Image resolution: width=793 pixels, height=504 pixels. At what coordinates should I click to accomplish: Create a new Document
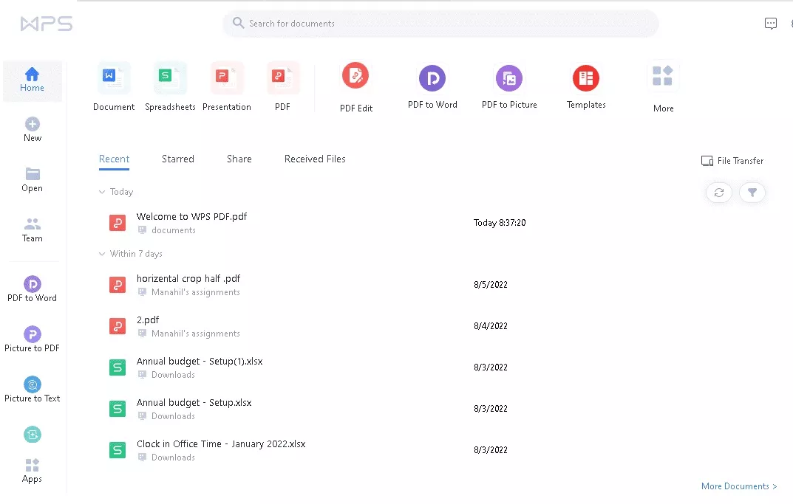point(114,87)
